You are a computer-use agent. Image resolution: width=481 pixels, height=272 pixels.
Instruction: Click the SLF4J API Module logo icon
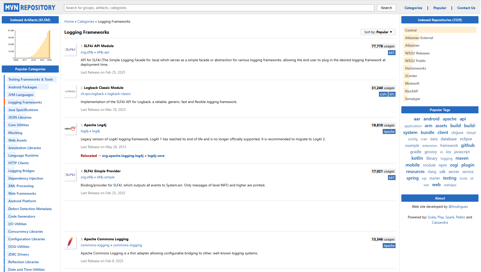point(70,50)
